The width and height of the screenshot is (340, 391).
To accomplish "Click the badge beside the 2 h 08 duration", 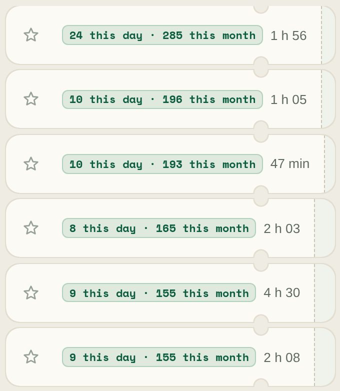I will [159, 357].
